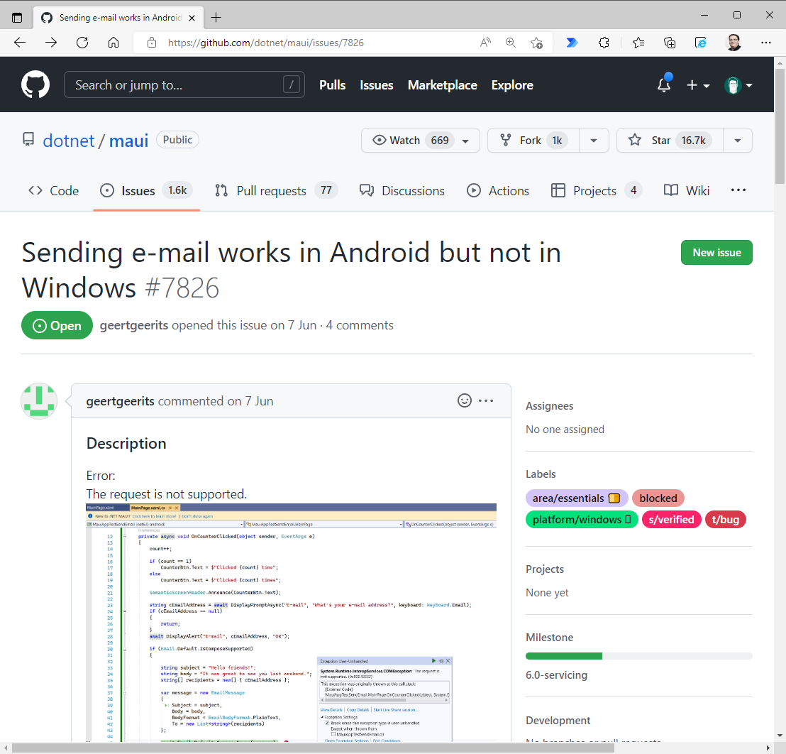Click the green New issue button
Viewport: 786px width, 754px height.
pos(716,252)
